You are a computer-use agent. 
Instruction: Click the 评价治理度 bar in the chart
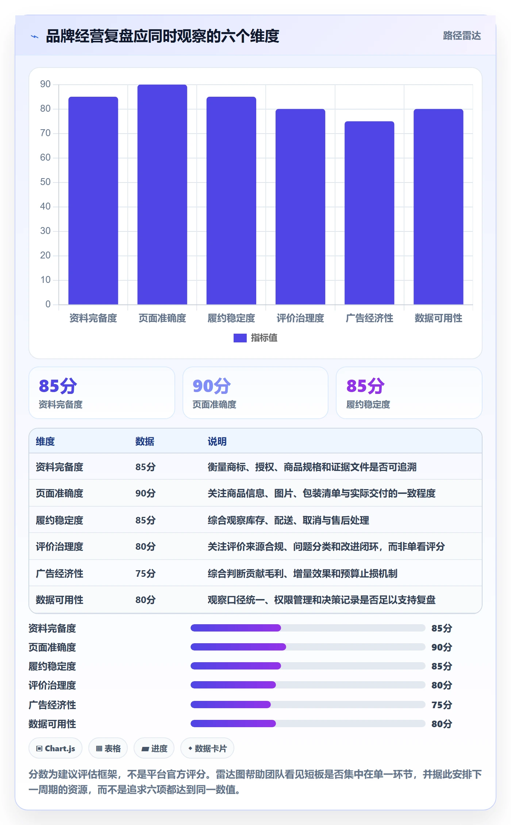300,207
